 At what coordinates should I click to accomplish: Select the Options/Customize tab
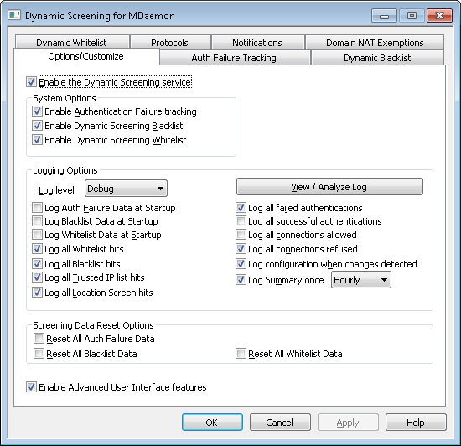86,56
